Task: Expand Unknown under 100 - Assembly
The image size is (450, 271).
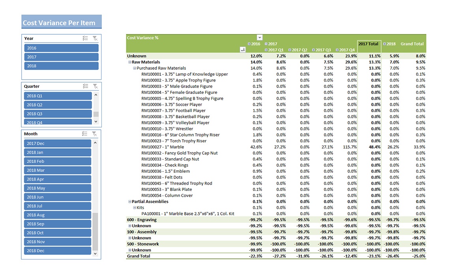Action: click(129, 238)
